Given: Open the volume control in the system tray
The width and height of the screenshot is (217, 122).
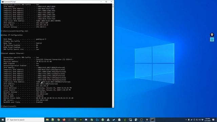Looking at the screenshot, I should click(x=200, y=120).
